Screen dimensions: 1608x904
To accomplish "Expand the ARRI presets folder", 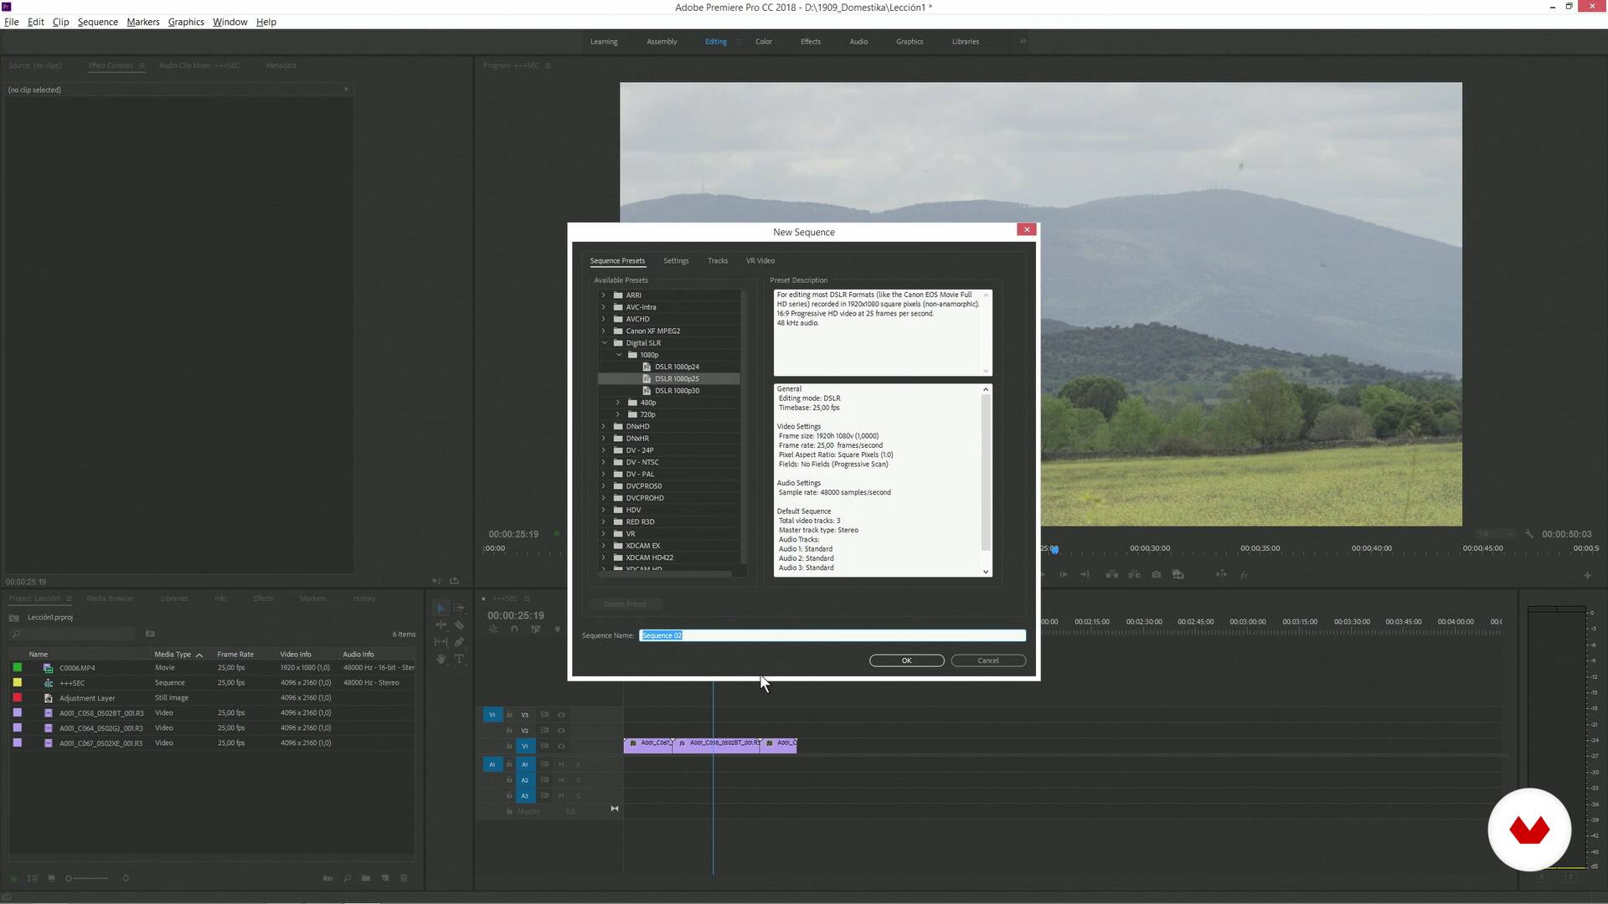I will pos(603,295).
